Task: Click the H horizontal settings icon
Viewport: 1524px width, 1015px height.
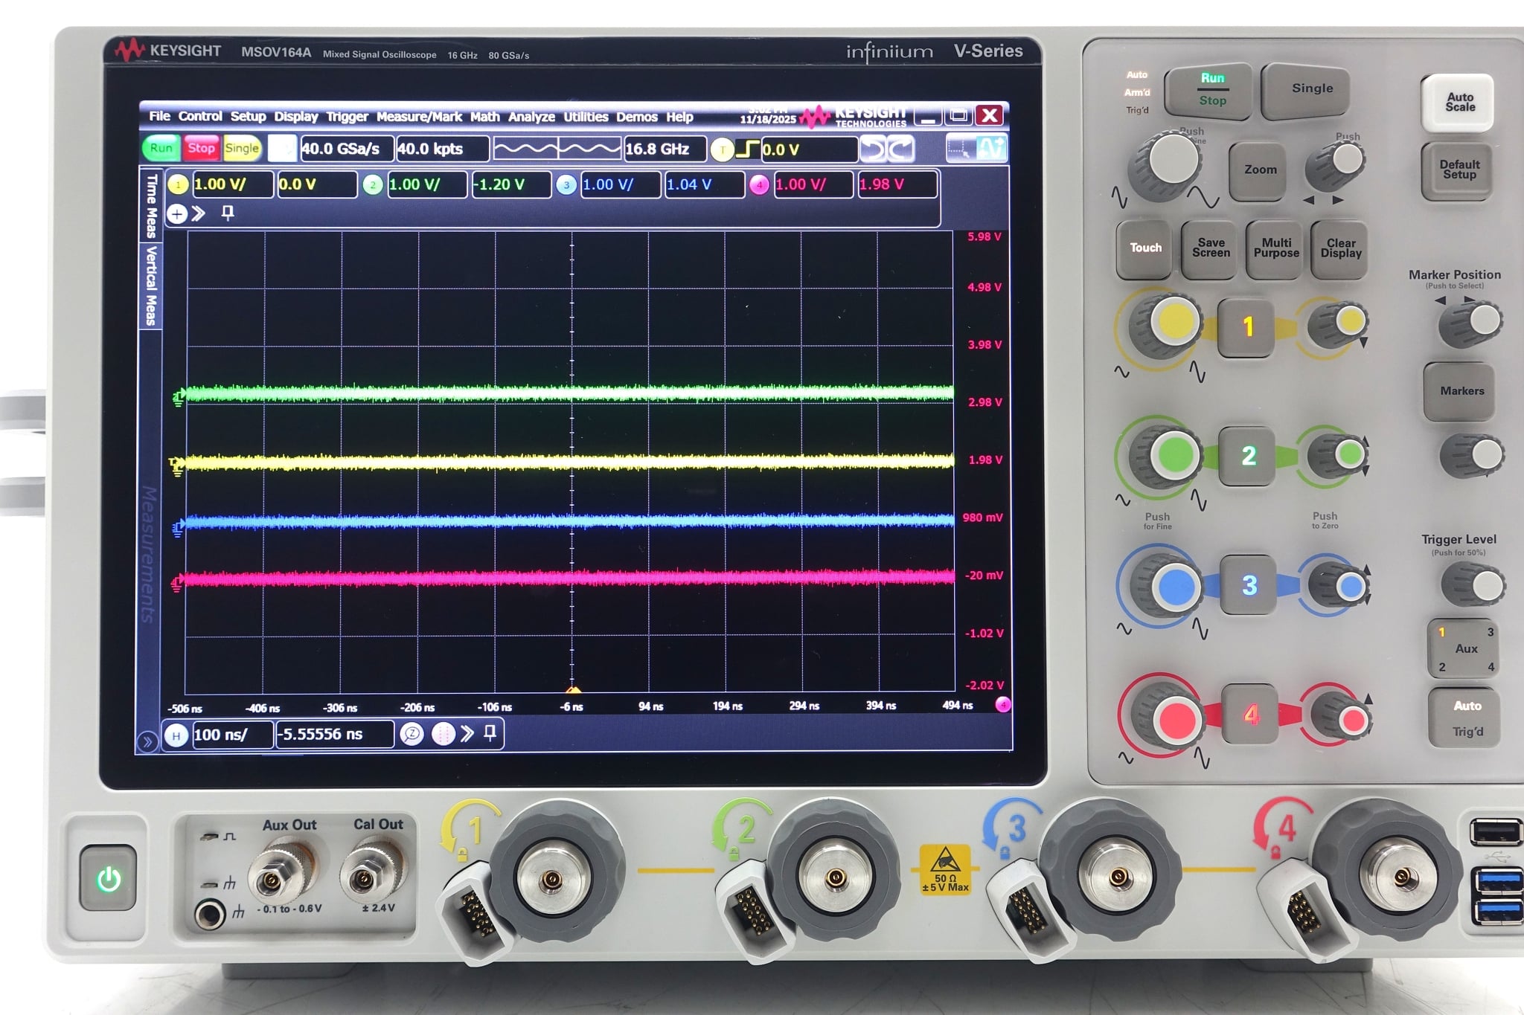Action: (x=176, y=736)
